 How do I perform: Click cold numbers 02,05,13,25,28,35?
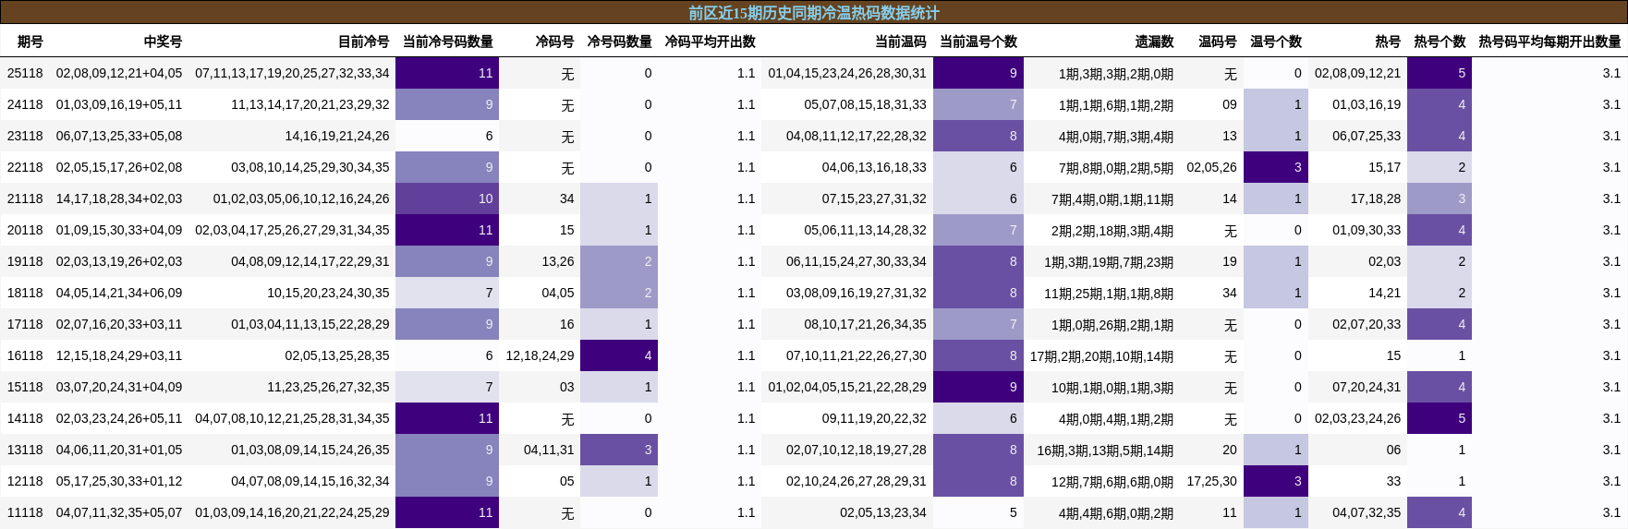click(x=337, y=355)
